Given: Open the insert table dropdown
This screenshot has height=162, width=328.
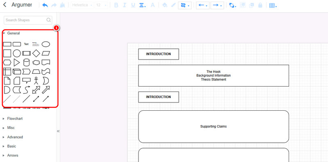Looking at the screenshot, I should tap(273, 6).
